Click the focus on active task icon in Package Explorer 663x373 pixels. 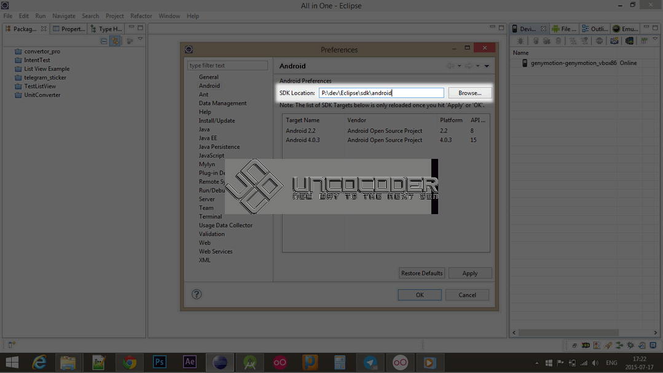tap(130, 41)
